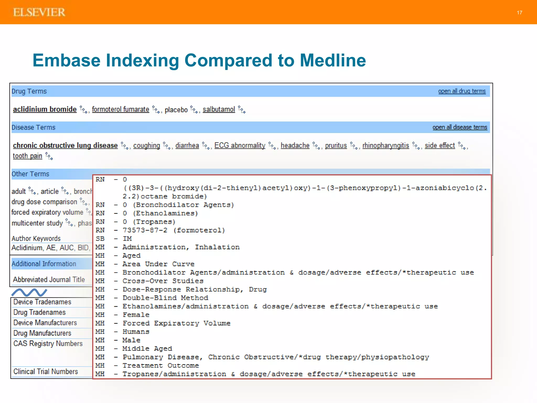
Task: Click the explosion icon after side effect
Action: 462,146
